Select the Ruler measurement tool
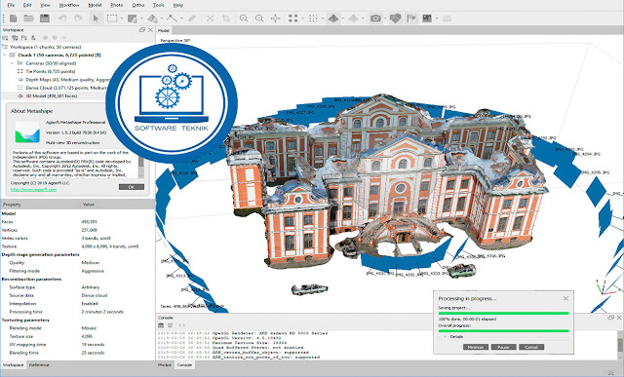The width and height of the screenshot is (624, 377). tap(172, 19)
